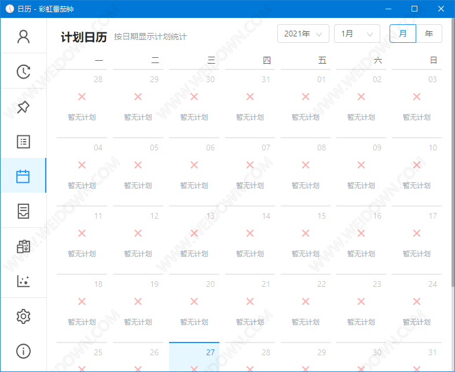
Task: Switch to year view (年)
Action: 429,34
